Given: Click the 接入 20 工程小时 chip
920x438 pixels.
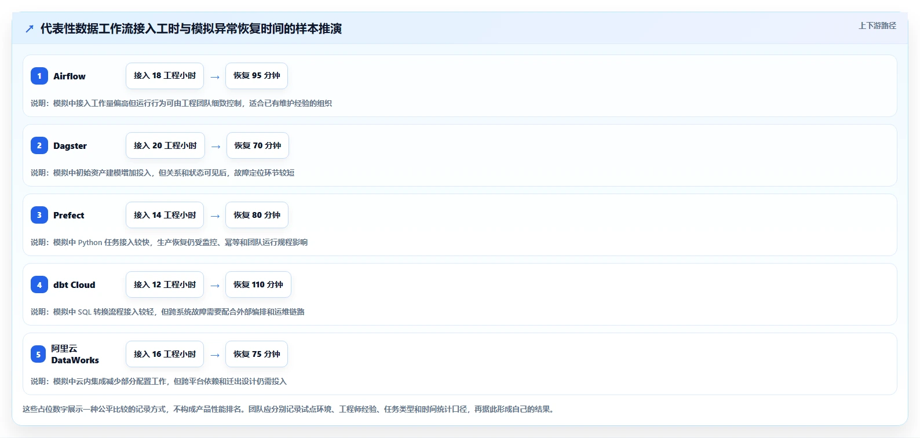Looking at the screenshot, I should (165, 145).
